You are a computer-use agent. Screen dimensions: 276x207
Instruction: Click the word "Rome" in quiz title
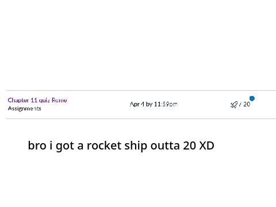coord(59,100)
